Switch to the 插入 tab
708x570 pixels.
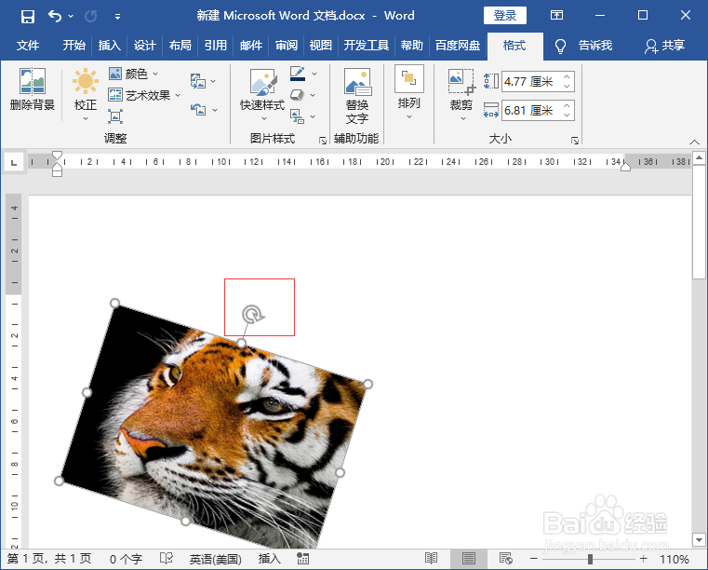109,46
